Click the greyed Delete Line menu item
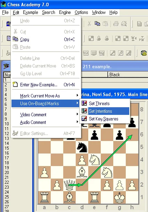The height and width of the screenshot is (212, 148). coord(45,58)
